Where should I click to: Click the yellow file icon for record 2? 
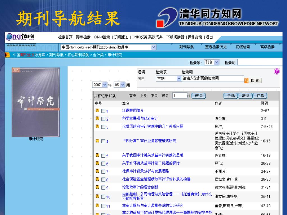pos(97,118)
